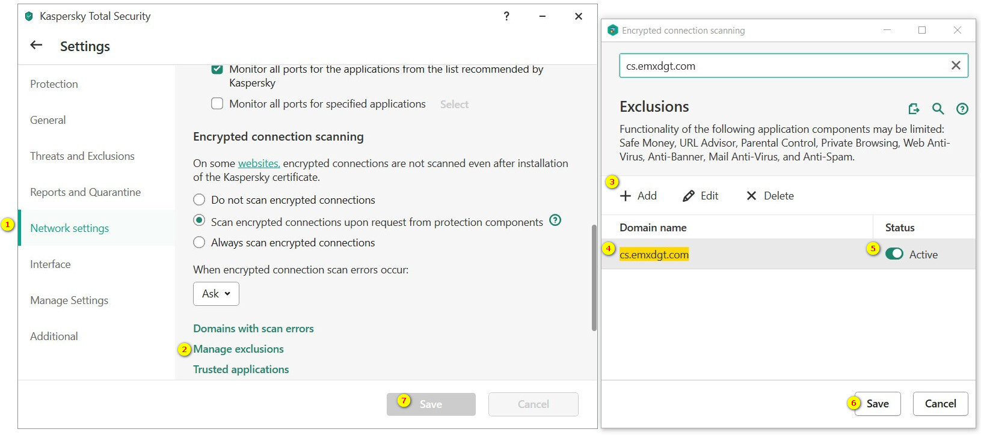Click the settings pane vertical scrollbar
Image resolution: width=981 pixels, height=435 pixels.
pos(594,278)
